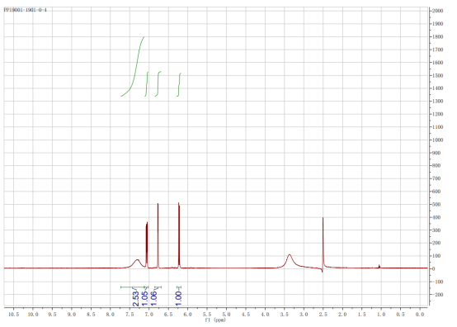The height and width of the screenshot is (327, 457).
Task: Select the broad water peak near 3.4 ppm
Action: 289,261
